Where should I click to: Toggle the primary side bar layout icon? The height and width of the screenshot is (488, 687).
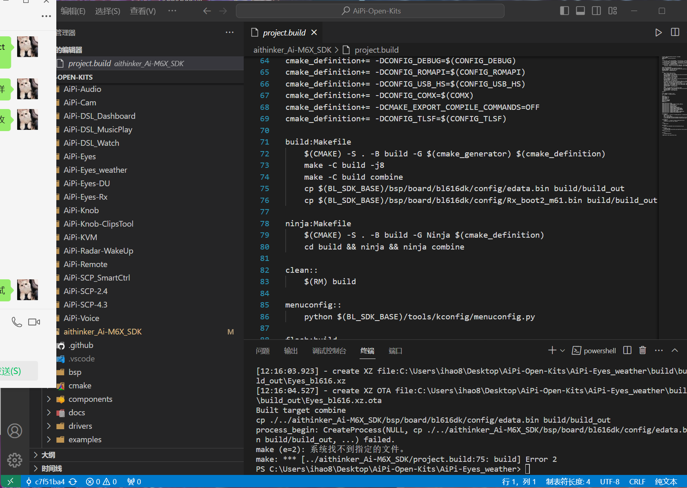tap(565, 11)
